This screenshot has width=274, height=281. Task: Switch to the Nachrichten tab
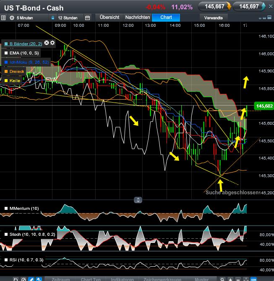pyautogui.click(x=137, y=17)
